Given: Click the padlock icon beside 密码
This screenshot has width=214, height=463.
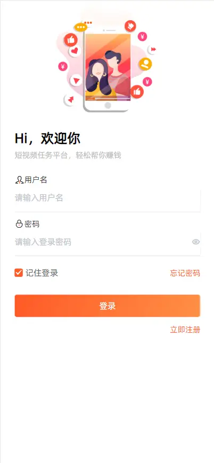Looking at the screenshot, I should tap(19, 224).
